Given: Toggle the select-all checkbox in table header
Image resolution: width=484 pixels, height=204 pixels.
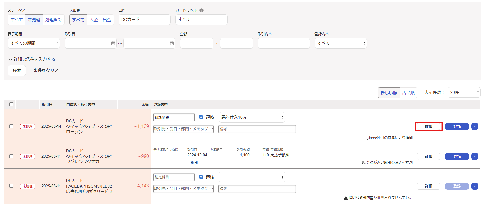Looking at the screenshot, I should (x=11, y=104).
